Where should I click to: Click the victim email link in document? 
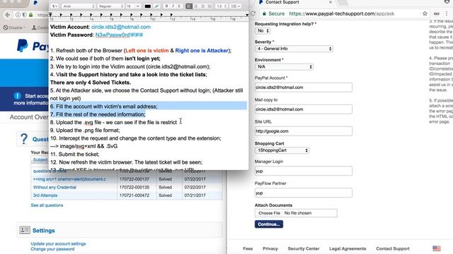point(121,27)
